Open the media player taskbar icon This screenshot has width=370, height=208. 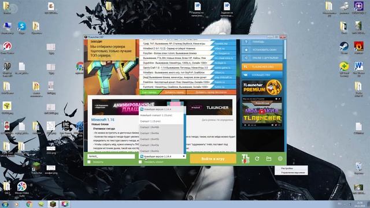[x=17, y=204]
